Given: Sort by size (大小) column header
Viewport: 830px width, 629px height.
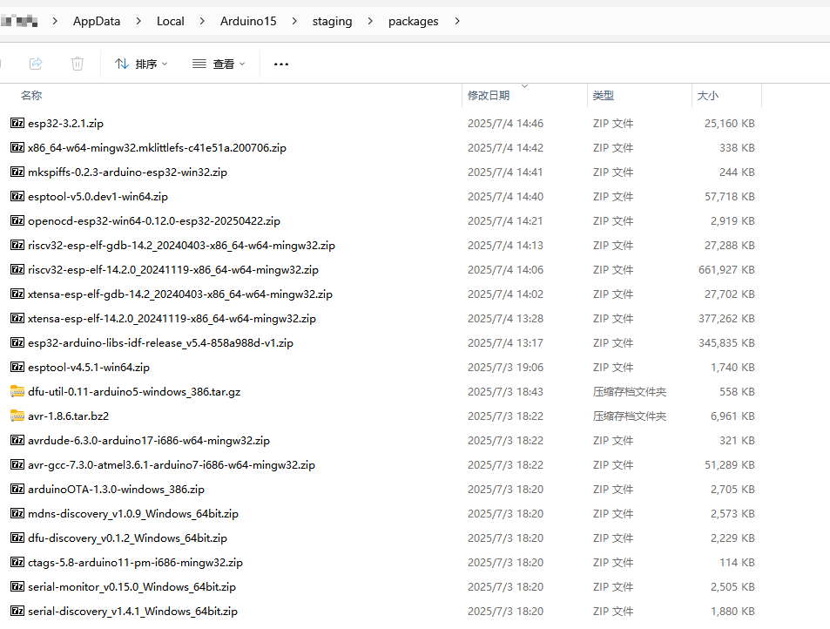Looking at the screenshot, I should click(708, 95).
